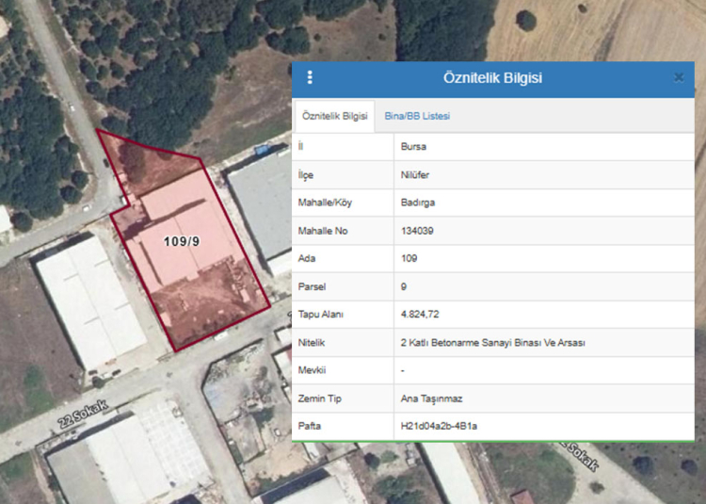Screen dimensions: 706x504
Task: Click the Nitelik description text
Action: click(492, 343)
